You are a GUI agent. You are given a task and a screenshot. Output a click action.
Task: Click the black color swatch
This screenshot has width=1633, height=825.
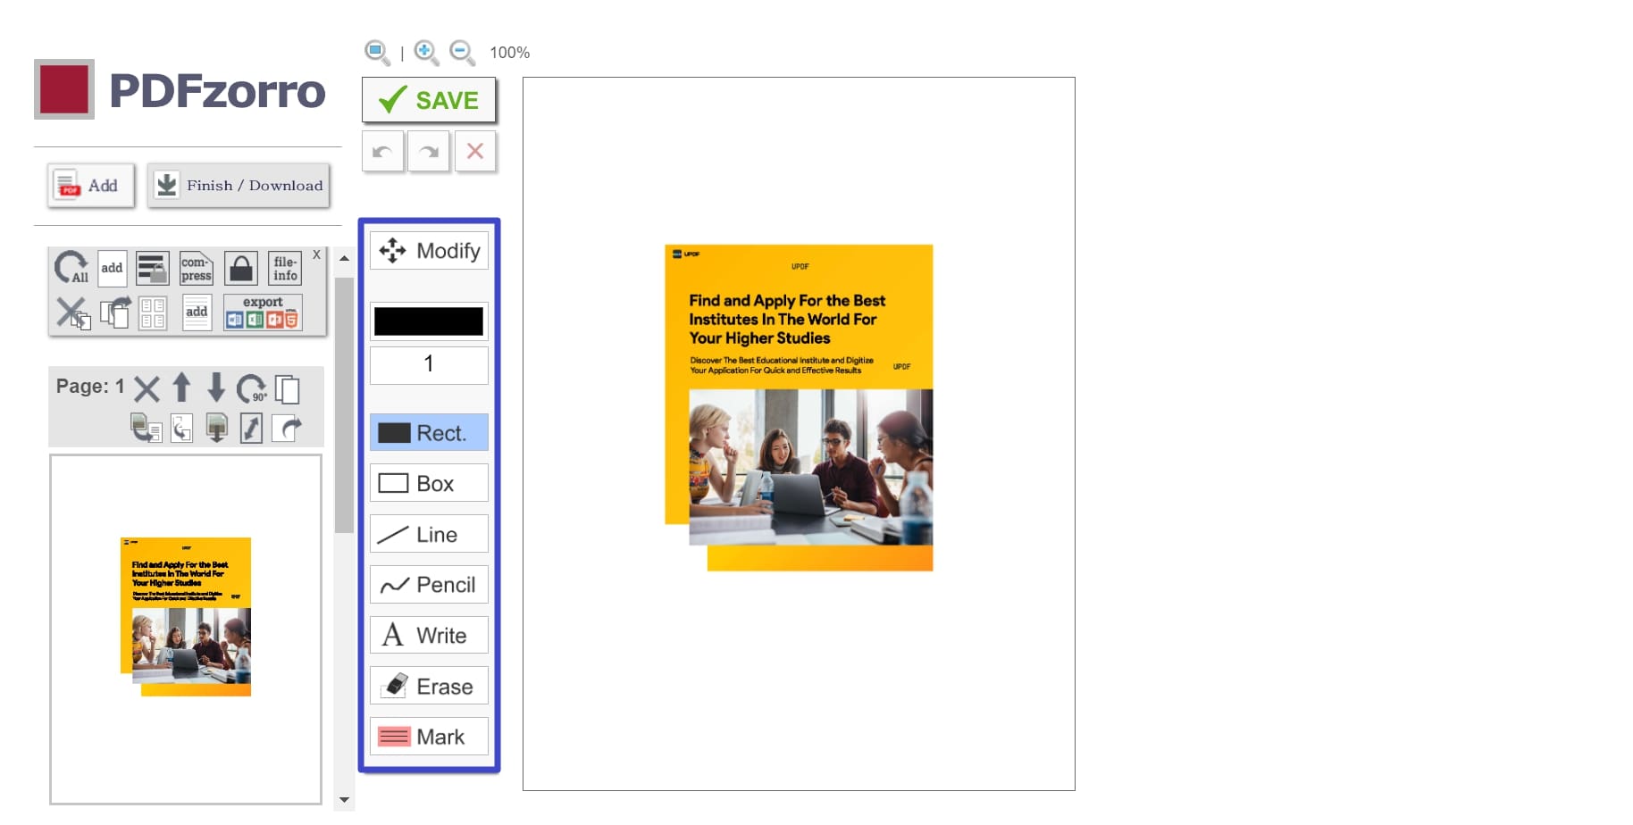pos(428,321)
